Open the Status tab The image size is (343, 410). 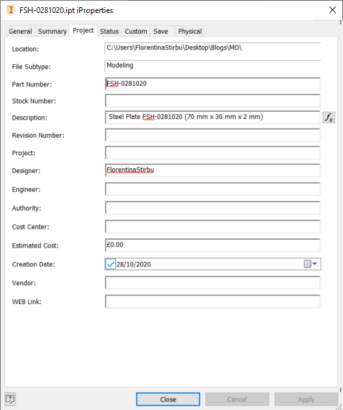click(x=109, y=31)
